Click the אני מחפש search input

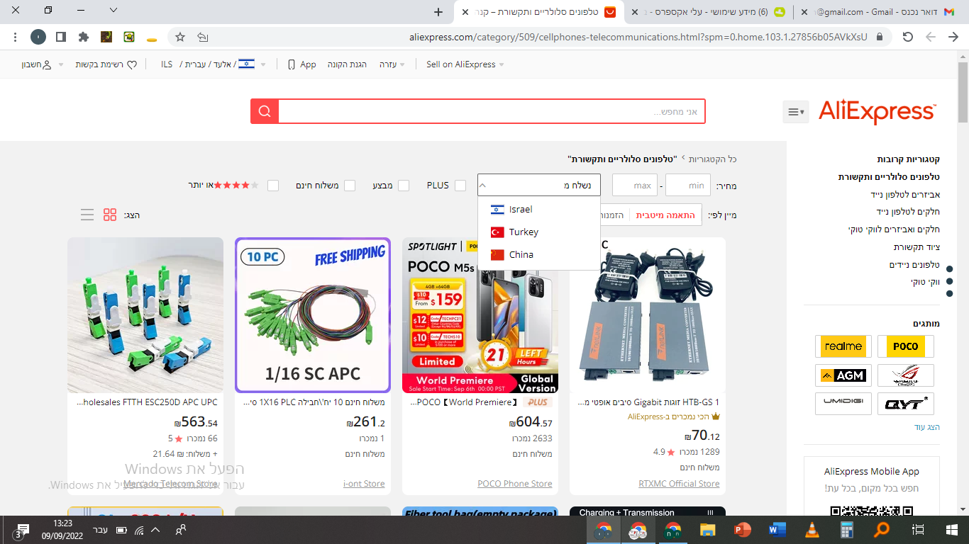tap(492, 111)
